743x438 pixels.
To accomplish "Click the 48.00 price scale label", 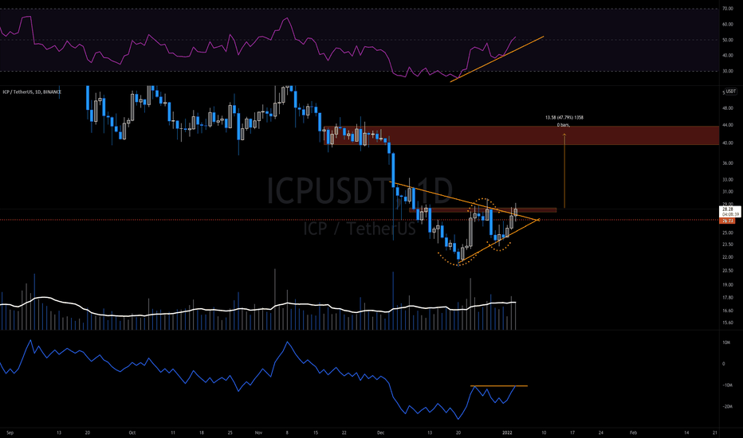I will (727, 108).
